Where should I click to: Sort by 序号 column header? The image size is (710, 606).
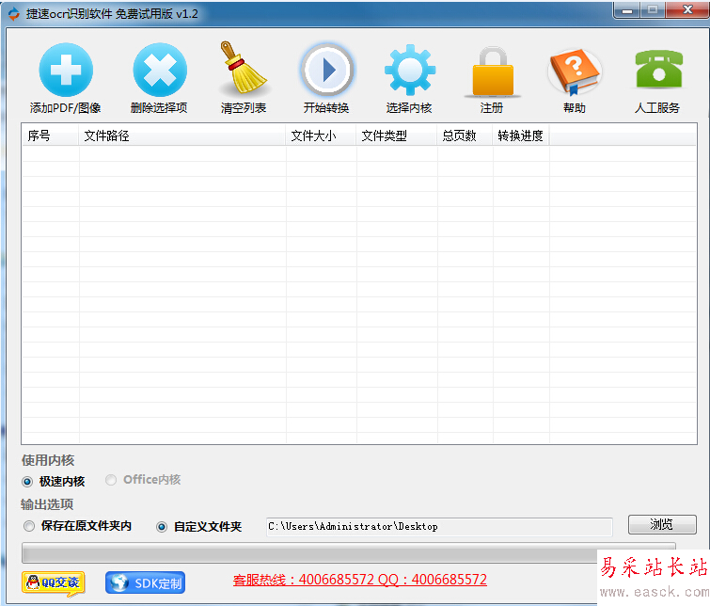50,136
